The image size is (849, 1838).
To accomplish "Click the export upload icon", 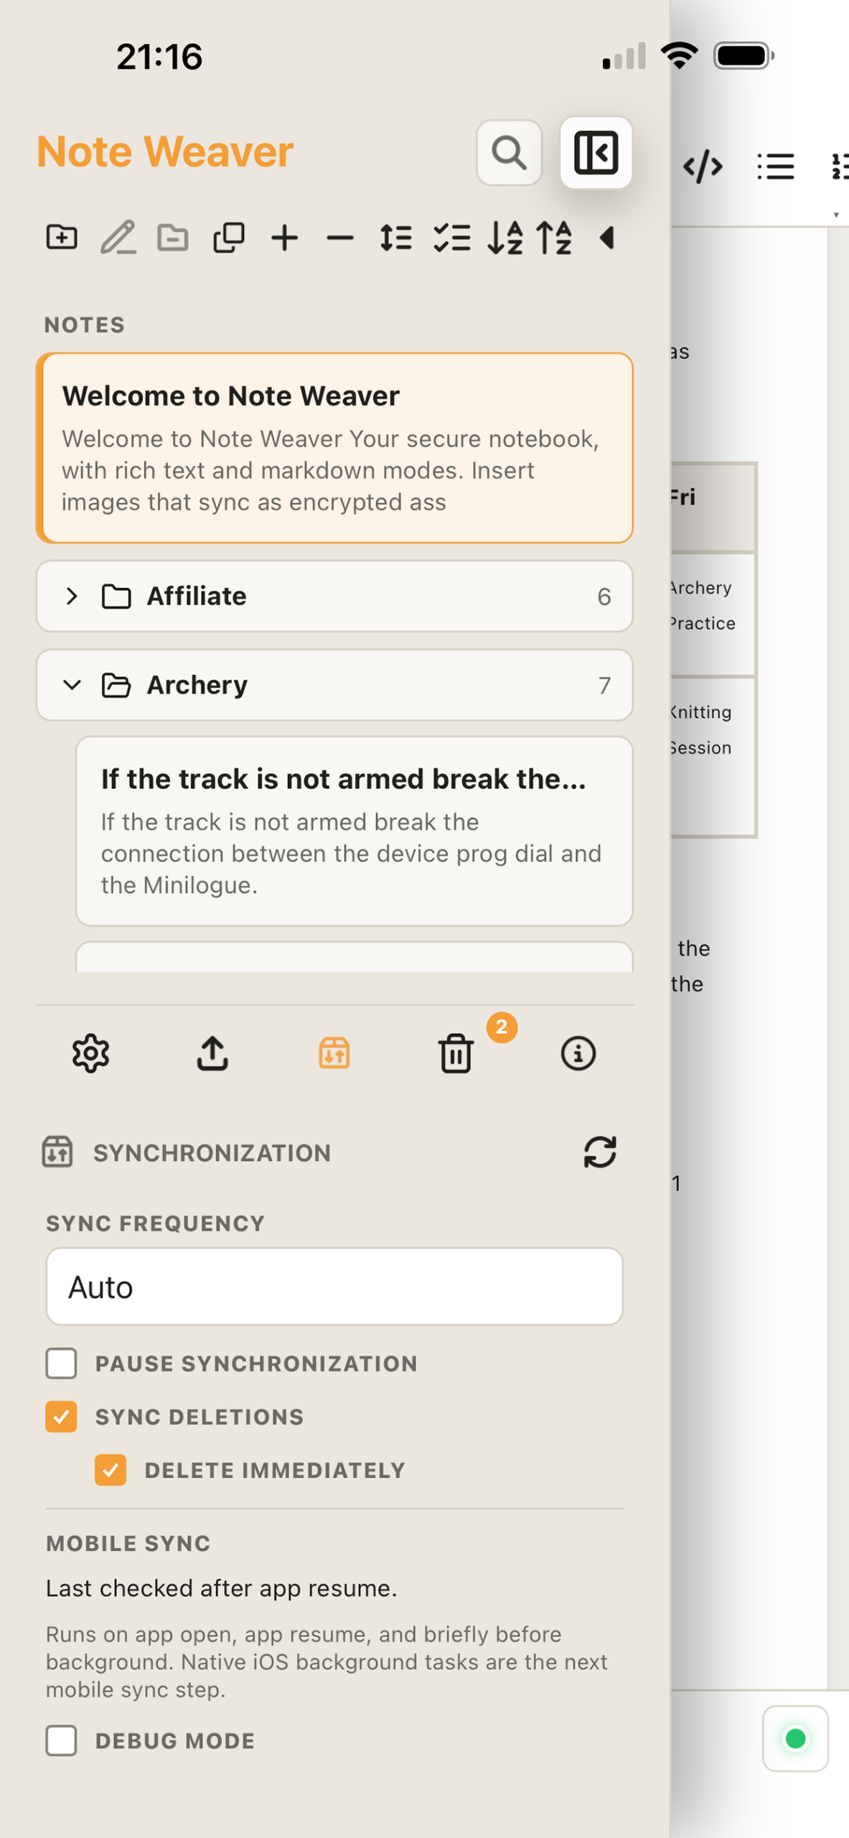I will (x=212, y=1053).
